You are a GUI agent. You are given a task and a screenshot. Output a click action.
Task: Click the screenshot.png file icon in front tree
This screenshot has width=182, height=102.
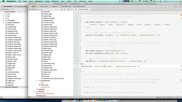coord(42,63)
